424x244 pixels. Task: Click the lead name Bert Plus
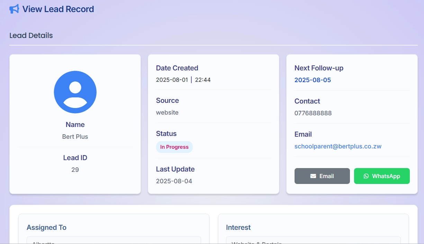[x=75, y=137]
